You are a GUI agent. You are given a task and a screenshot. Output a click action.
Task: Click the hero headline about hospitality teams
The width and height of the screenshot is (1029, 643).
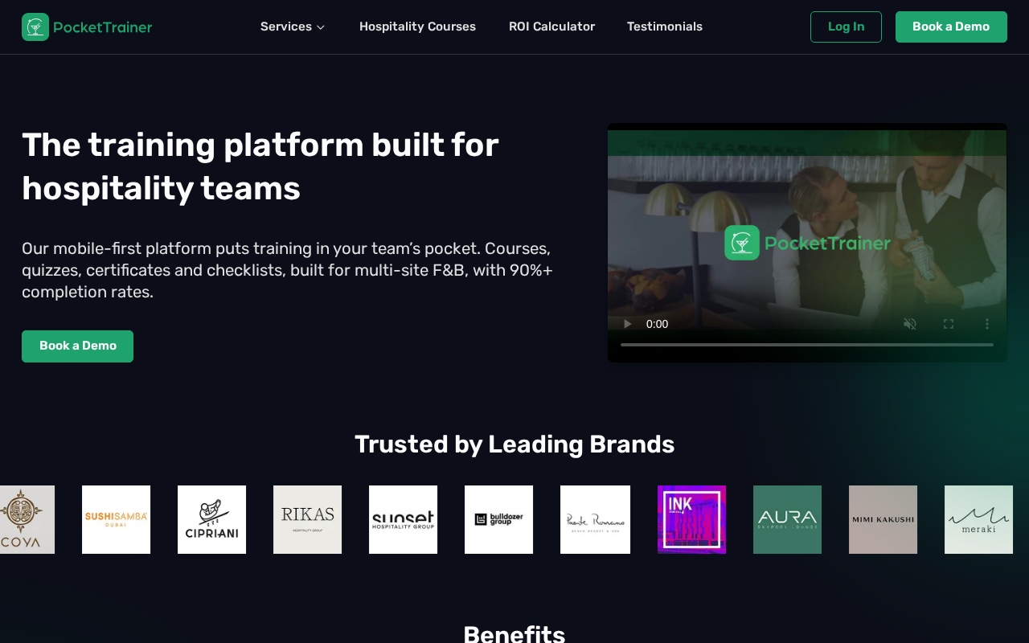click(x=260, y=166)
